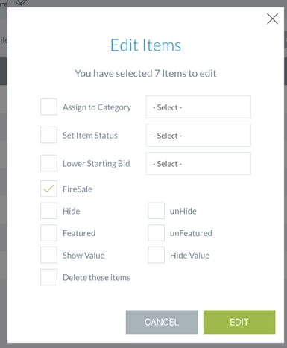Viewport: 287px width, 348px height.
Task: Check the unHide option
Action: (156, 211)
